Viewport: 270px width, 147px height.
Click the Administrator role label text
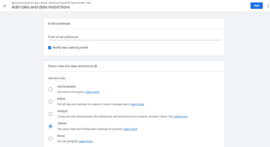pyautogui.click(x=67, y=87)
